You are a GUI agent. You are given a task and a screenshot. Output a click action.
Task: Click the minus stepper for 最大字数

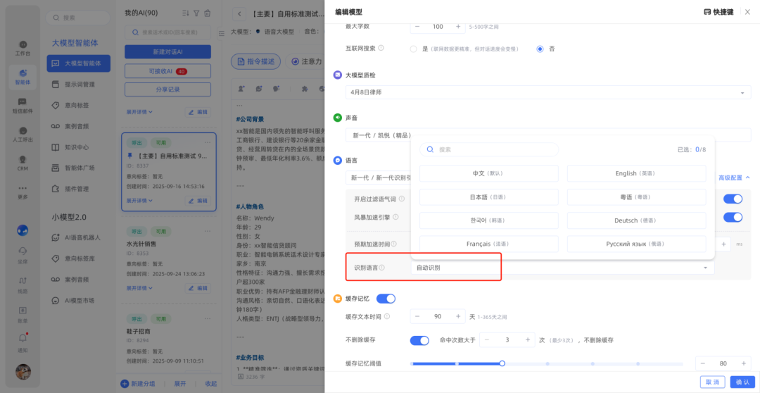(417, 27)
